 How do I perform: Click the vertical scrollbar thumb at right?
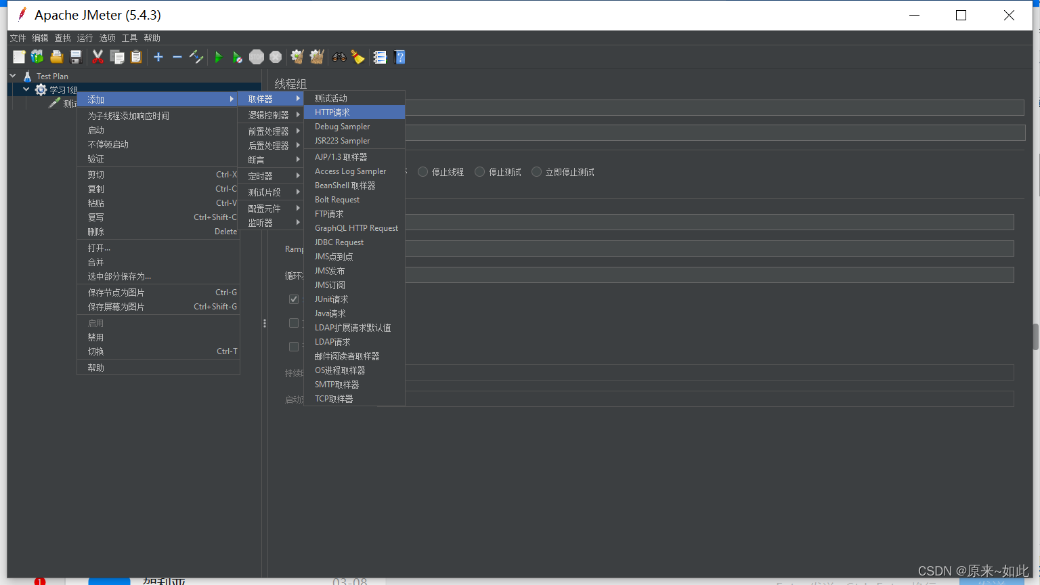(x=1035, y=337)
